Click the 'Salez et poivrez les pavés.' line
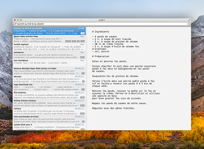The image size is (204, 149). pyautogui.click(x=109, y=61)
